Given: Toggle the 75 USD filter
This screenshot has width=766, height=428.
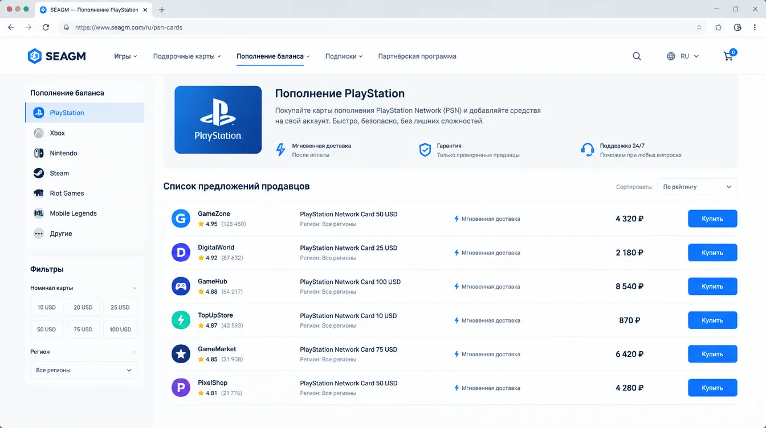Looking at the screenshot, I should coord(83,330).
